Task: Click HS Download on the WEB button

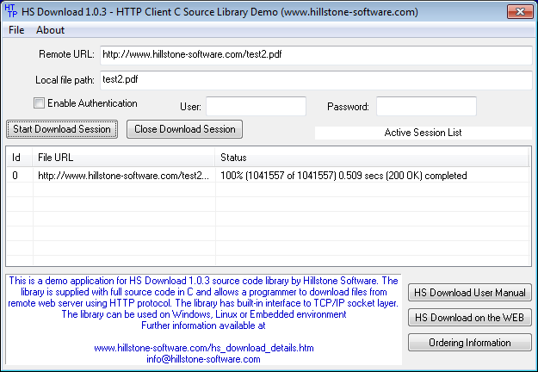Action: pos(470,318)
